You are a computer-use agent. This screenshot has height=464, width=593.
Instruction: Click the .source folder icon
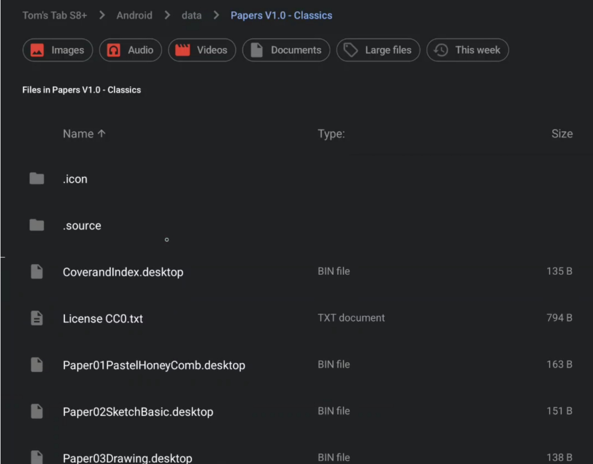(x=37, y=225)
